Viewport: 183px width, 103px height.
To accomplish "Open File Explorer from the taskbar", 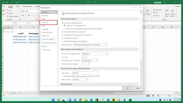I will point(86,100).
